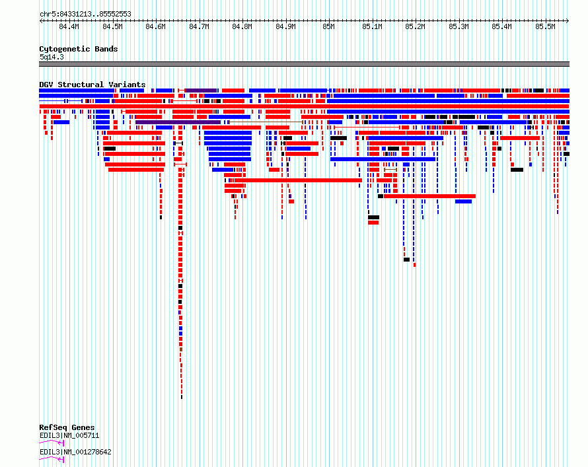Click the long brown line variant between 84.77M and 84.94M
588x467 pixels.
(x=266, y=122)
